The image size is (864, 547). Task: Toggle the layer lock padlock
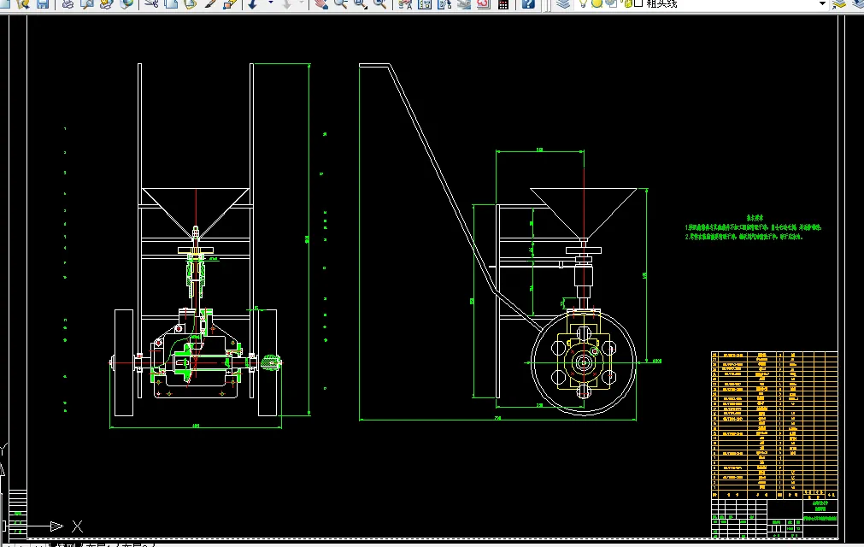(627, 3)
